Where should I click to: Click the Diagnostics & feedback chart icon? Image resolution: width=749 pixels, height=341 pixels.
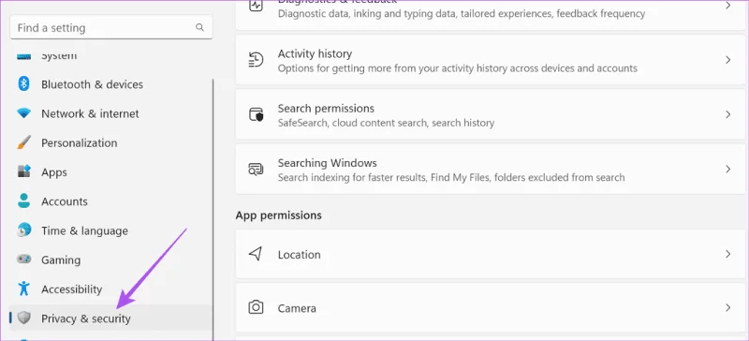pyautogui.click(x=256, y=6)
